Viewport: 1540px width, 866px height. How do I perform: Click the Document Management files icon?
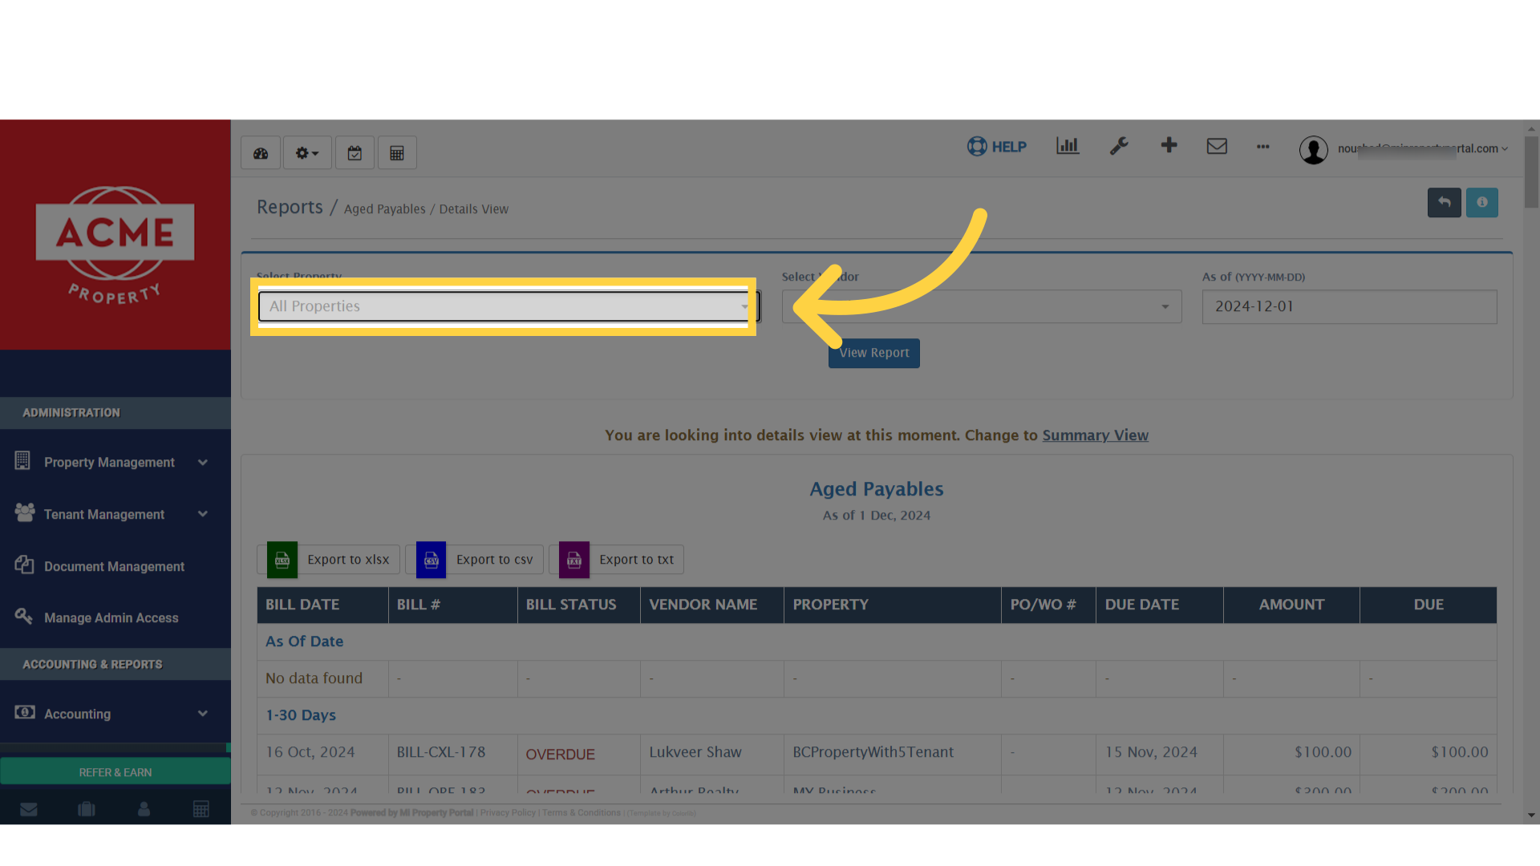tap(24, 565)
